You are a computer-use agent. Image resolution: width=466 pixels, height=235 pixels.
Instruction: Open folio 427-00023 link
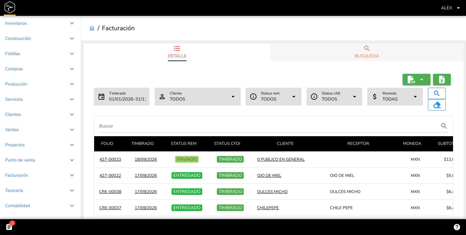coord(110,159)
